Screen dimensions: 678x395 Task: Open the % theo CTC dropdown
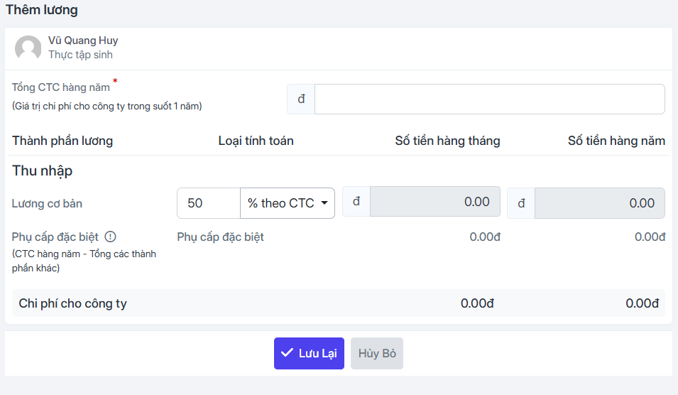click(288, 203)
